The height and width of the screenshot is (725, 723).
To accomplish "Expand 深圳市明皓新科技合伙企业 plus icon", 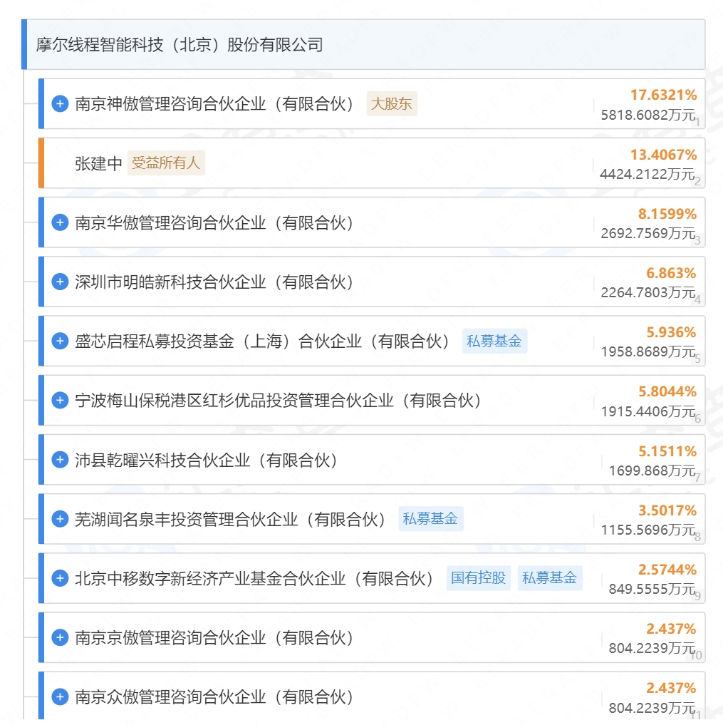I will [x=60, y=282].
